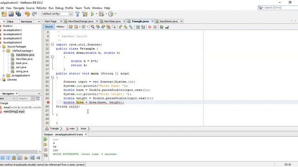Click the Last Edit icon in editor toolbar
This screenshot has width=298, height=167.
71,27
